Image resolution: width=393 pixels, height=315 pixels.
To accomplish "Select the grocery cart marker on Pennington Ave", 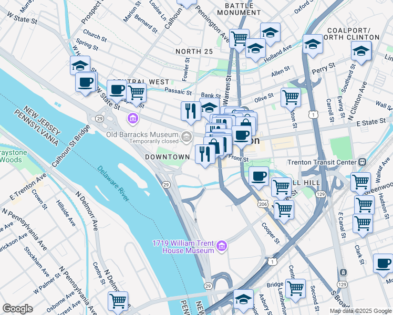I will pyautogui.click(x=240, y=40).
